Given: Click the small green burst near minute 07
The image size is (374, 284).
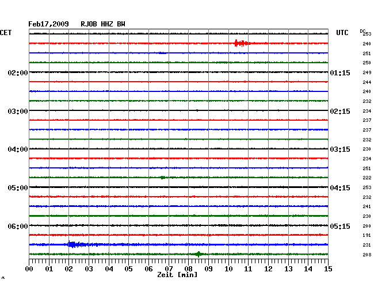Looking at the screenshot, I should pos(163,178).
